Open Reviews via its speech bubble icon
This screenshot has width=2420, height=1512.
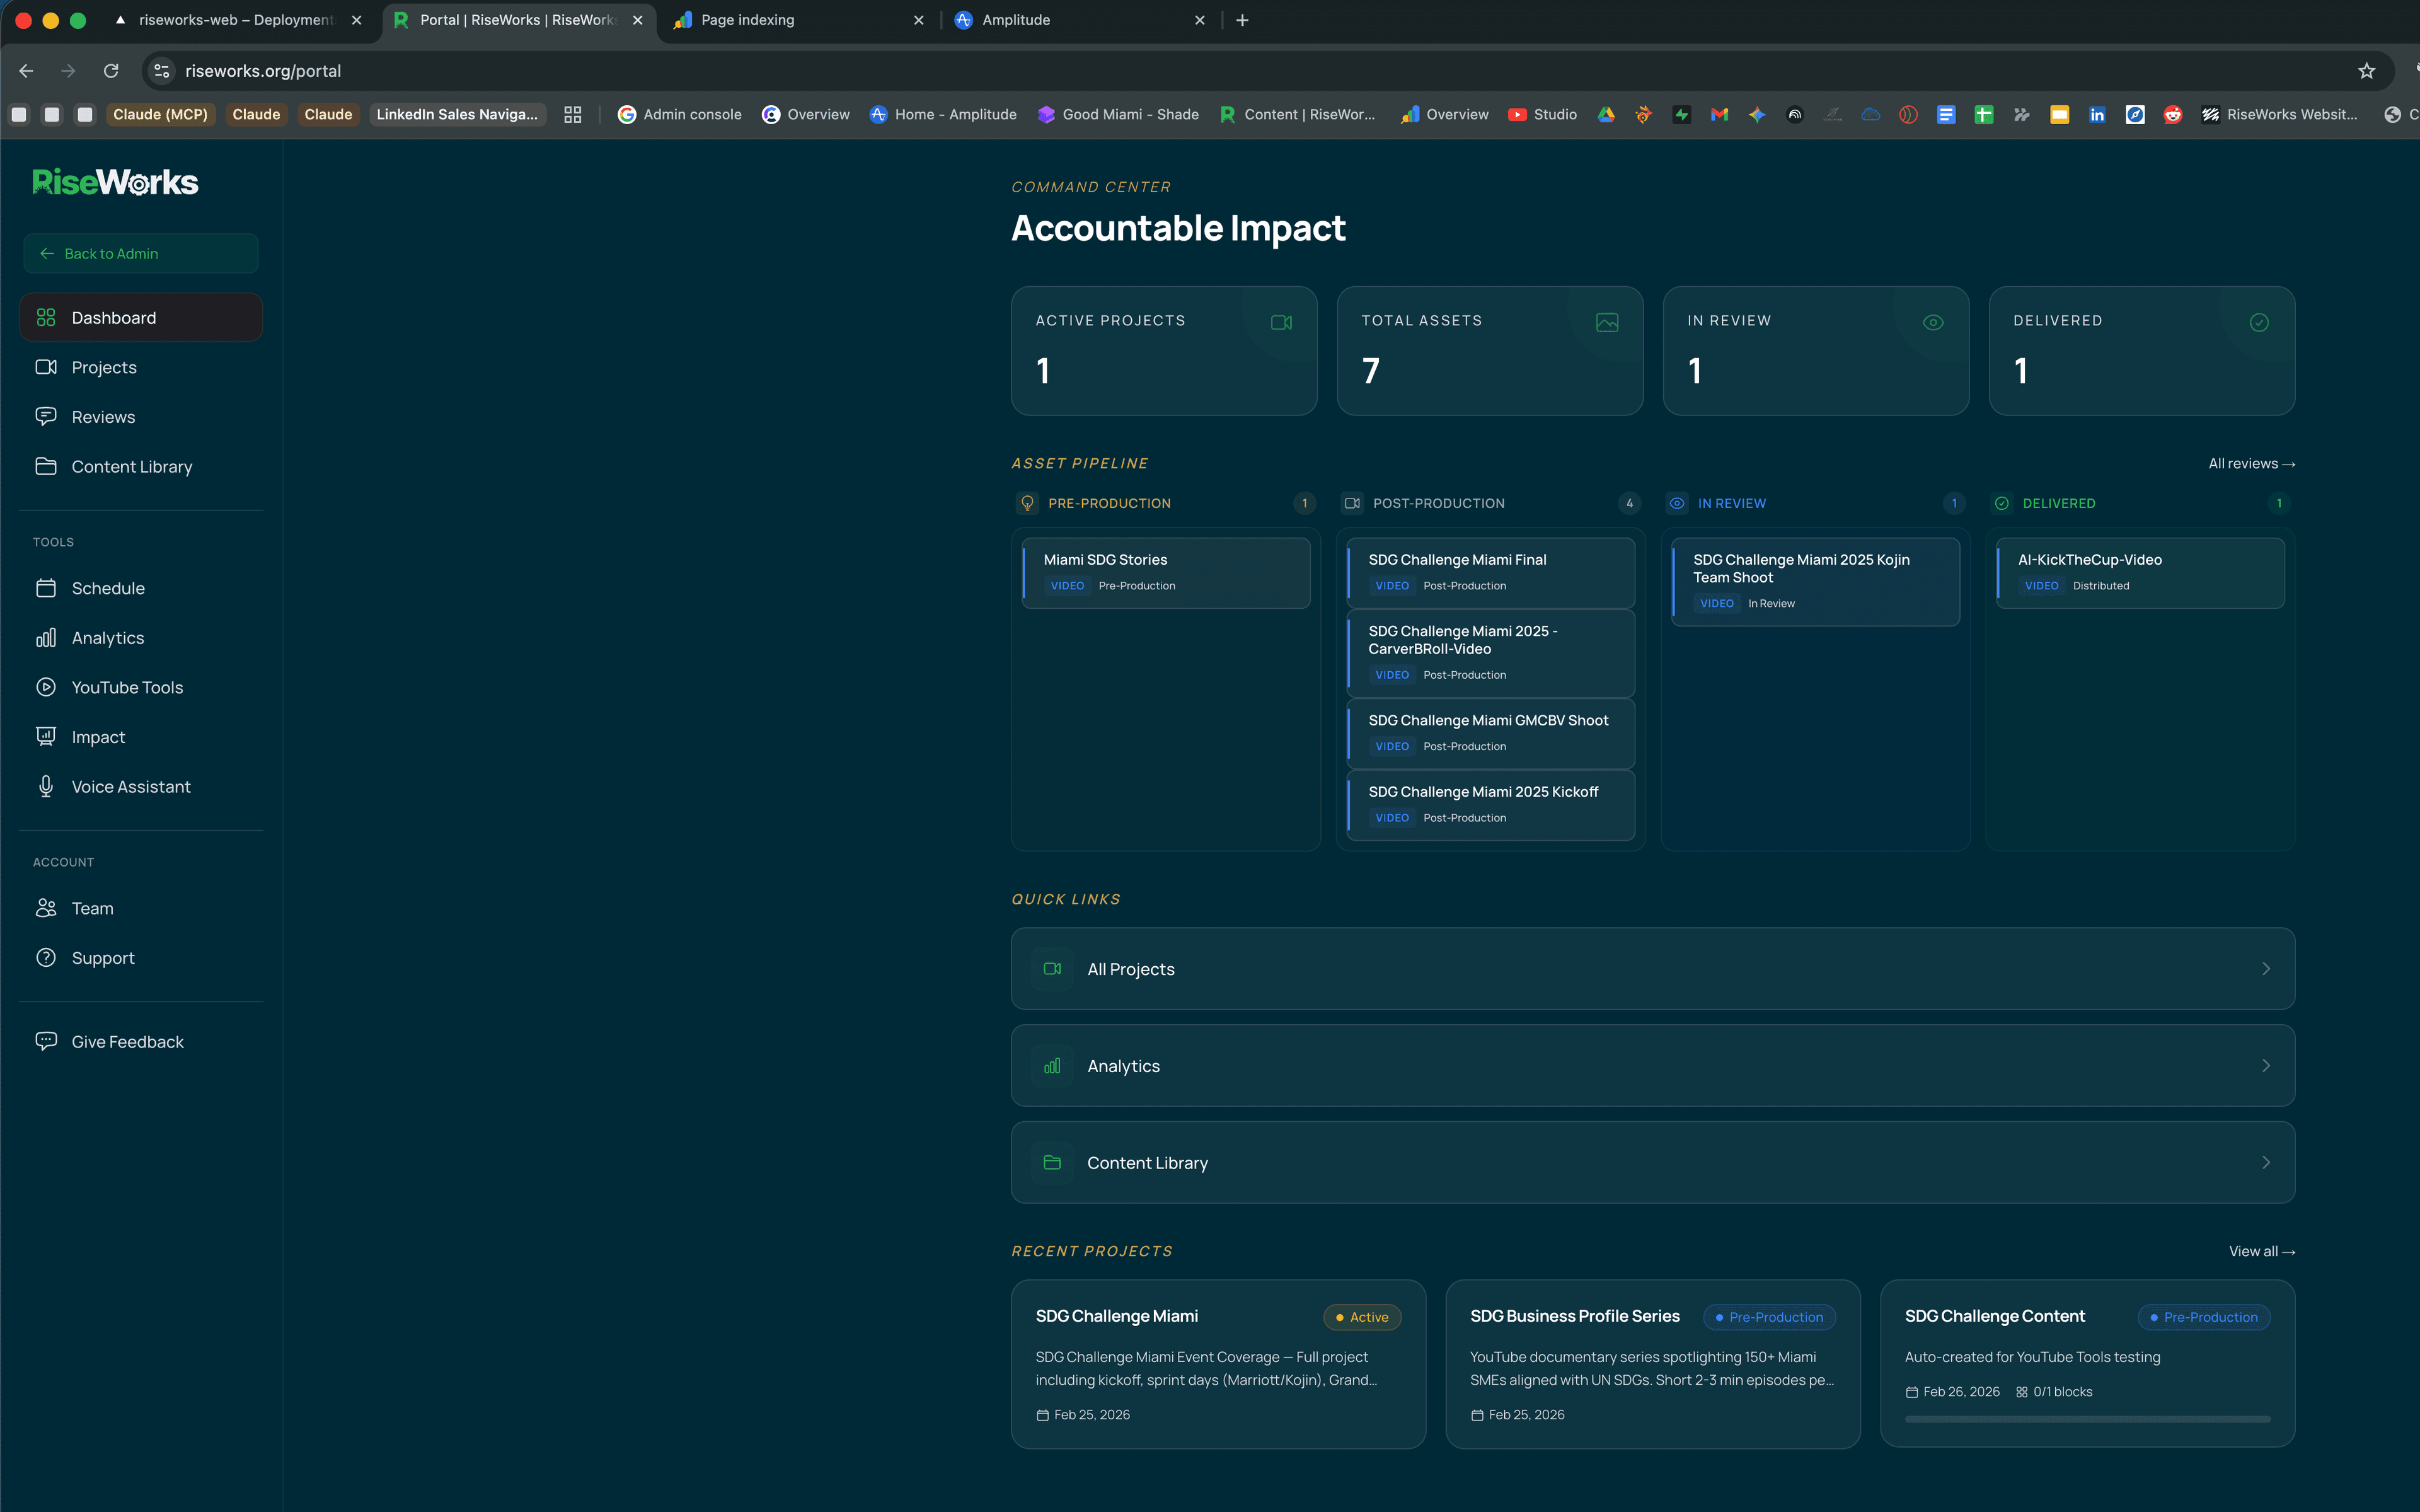pos(47,416)
